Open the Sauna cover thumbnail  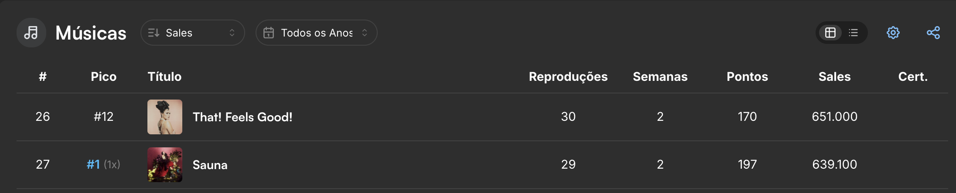pyautogui.click(x=165, y=165)
